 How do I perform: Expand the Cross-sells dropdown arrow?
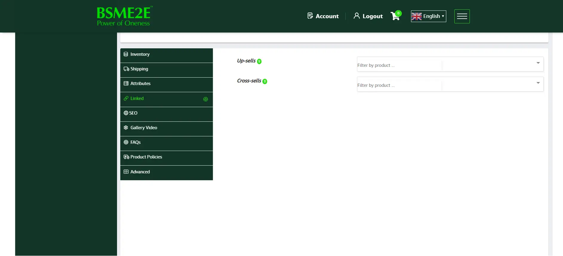(x=538, y=83)
